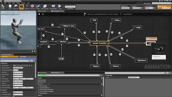
Task: Select the Falling To Zone state node
Action: tap(68, 26)
